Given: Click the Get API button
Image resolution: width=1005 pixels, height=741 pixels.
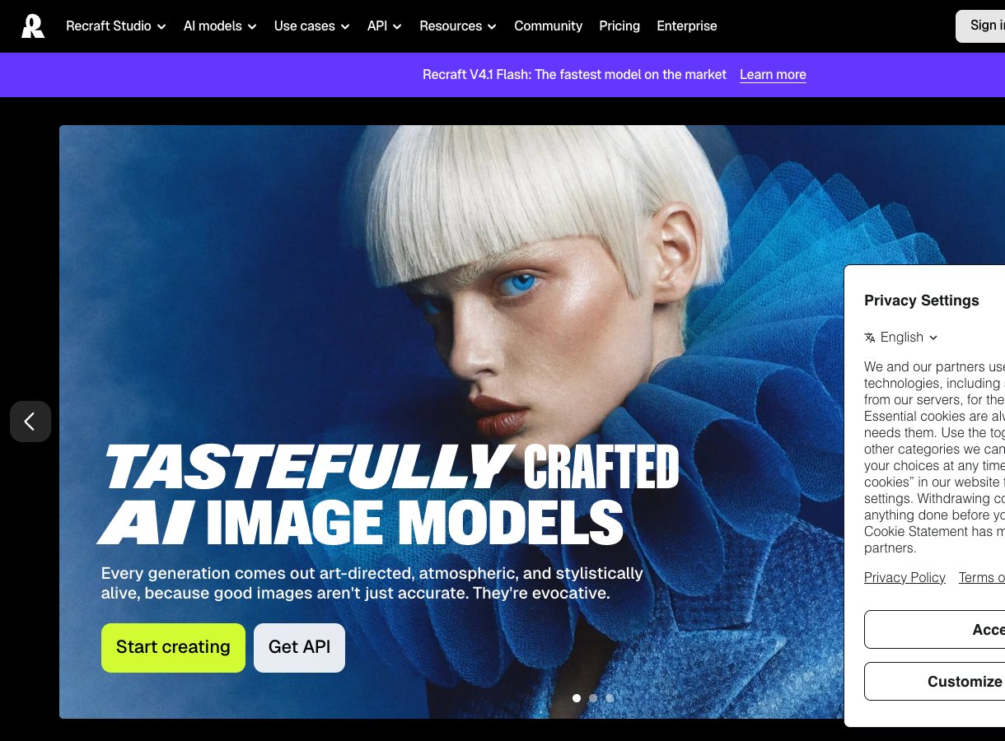Looking at the screenshot, I should [299, 648].
